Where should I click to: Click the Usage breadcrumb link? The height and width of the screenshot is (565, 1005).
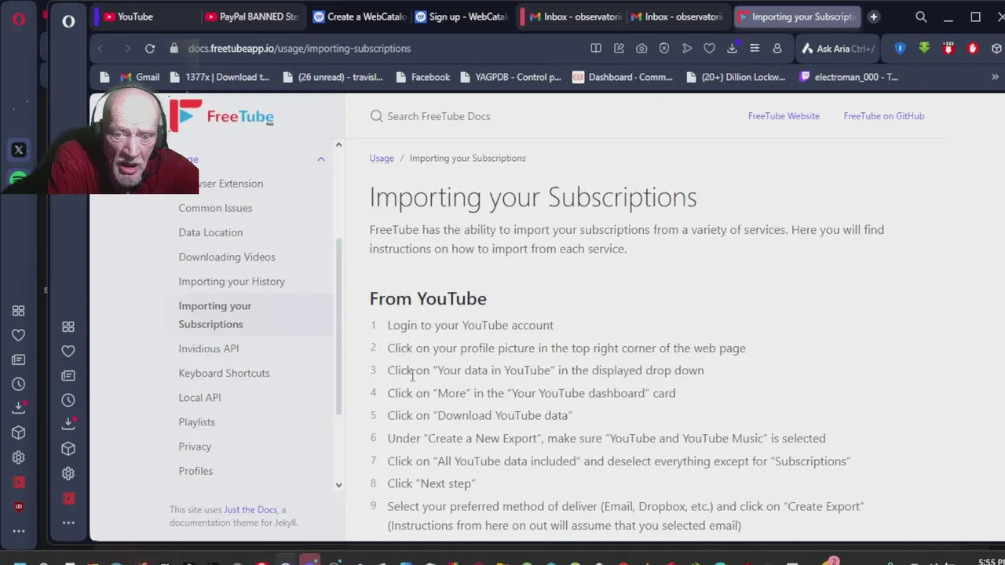pos(382,159)
